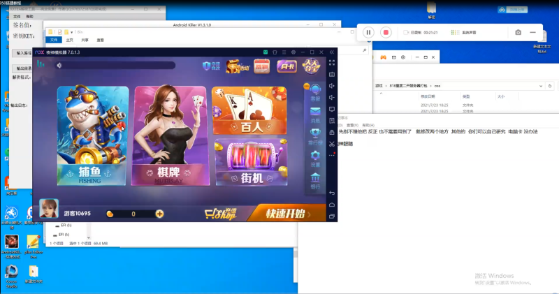Click the Android back arrow in Nox sidebar

(x=332, y=193)
